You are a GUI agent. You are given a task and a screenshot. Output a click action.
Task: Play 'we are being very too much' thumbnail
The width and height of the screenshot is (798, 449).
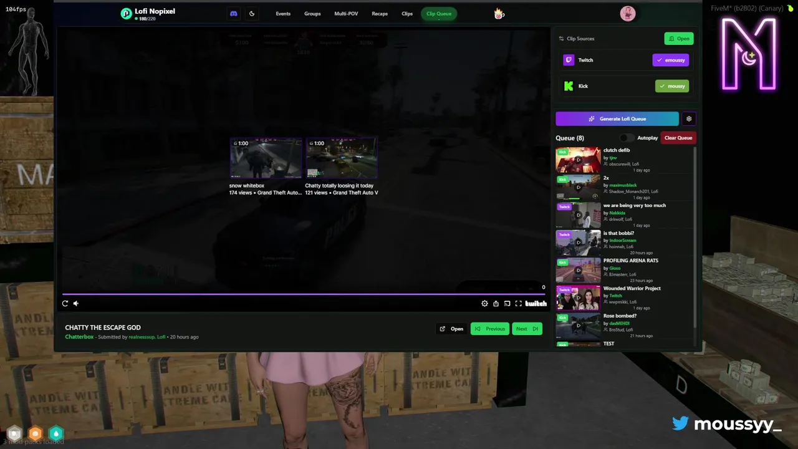[578, 215]
